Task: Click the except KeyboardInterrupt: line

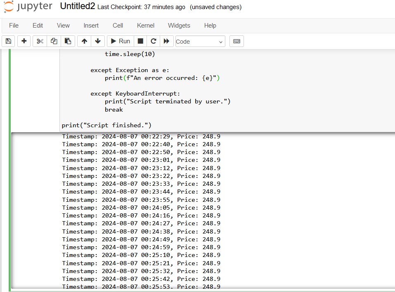Action: coord(135,93)
